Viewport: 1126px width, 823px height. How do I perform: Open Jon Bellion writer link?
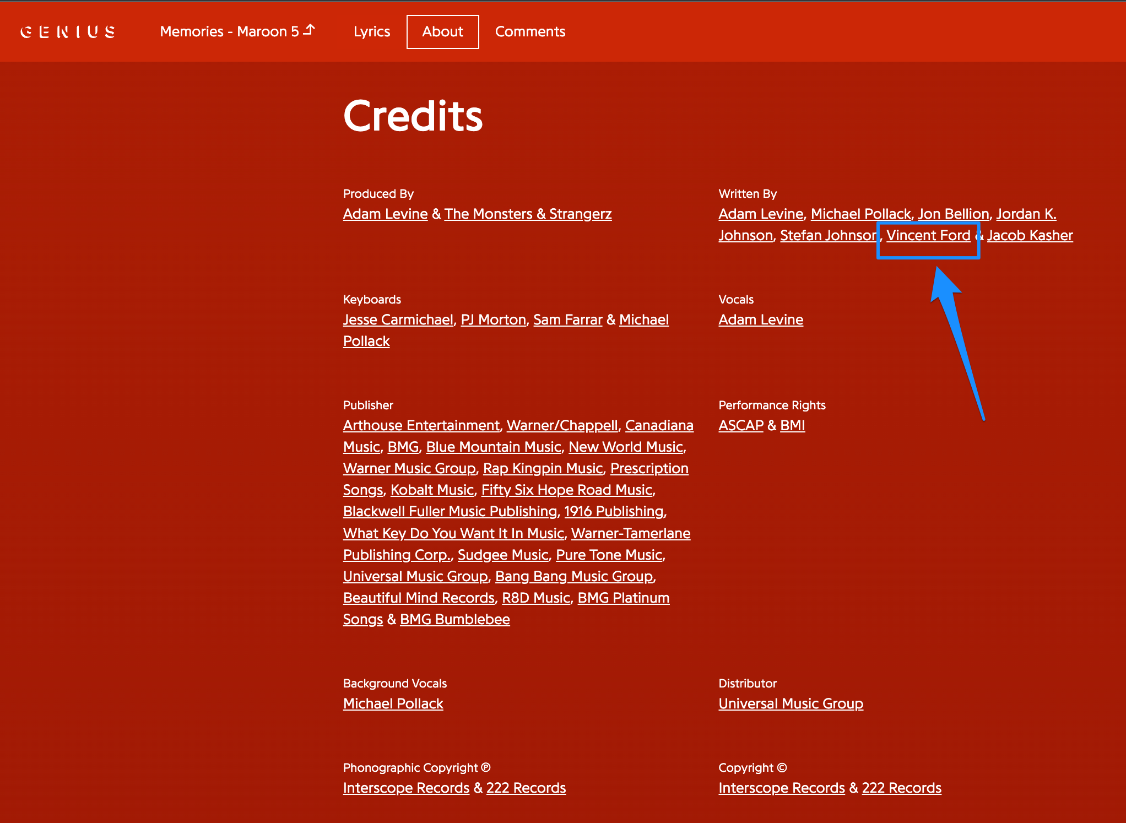(x=953, y=214)
